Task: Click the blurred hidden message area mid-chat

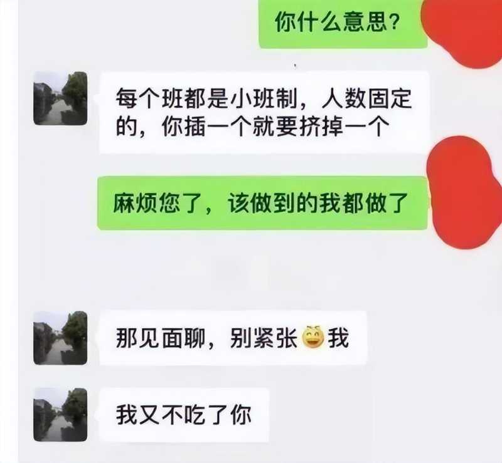Action: (233, 272)
